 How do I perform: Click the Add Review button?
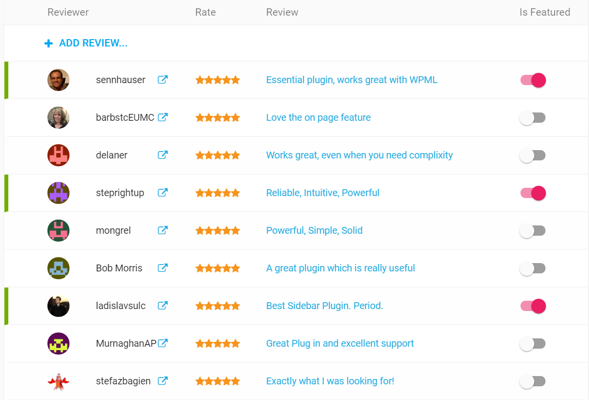coord(86,44)
